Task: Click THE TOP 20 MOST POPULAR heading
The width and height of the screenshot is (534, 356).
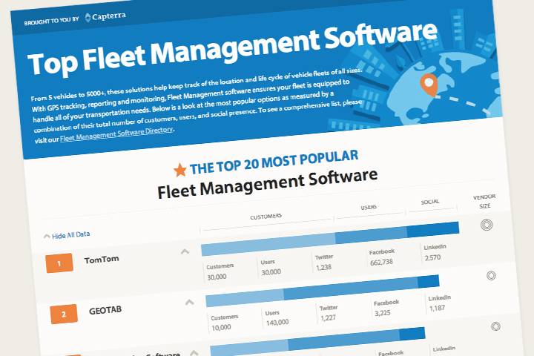Action: pos(274,162)
